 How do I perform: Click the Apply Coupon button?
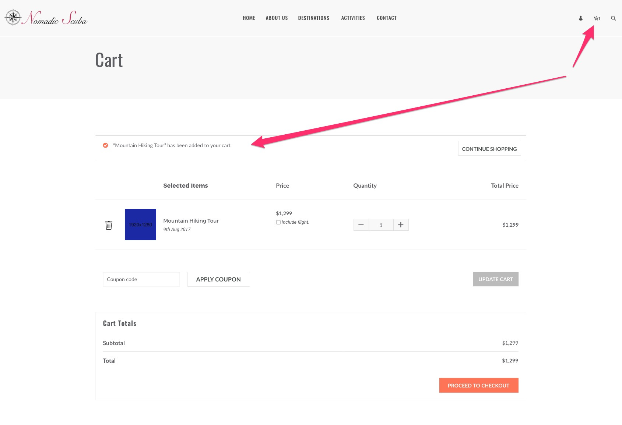218,279
